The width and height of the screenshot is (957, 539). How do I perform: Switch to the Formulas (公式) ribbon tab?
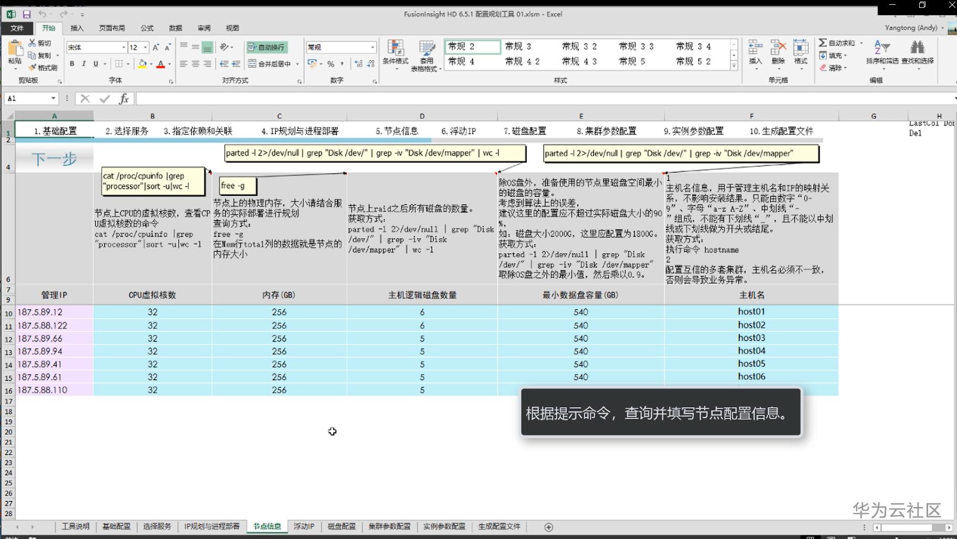(x=147, y=28)
